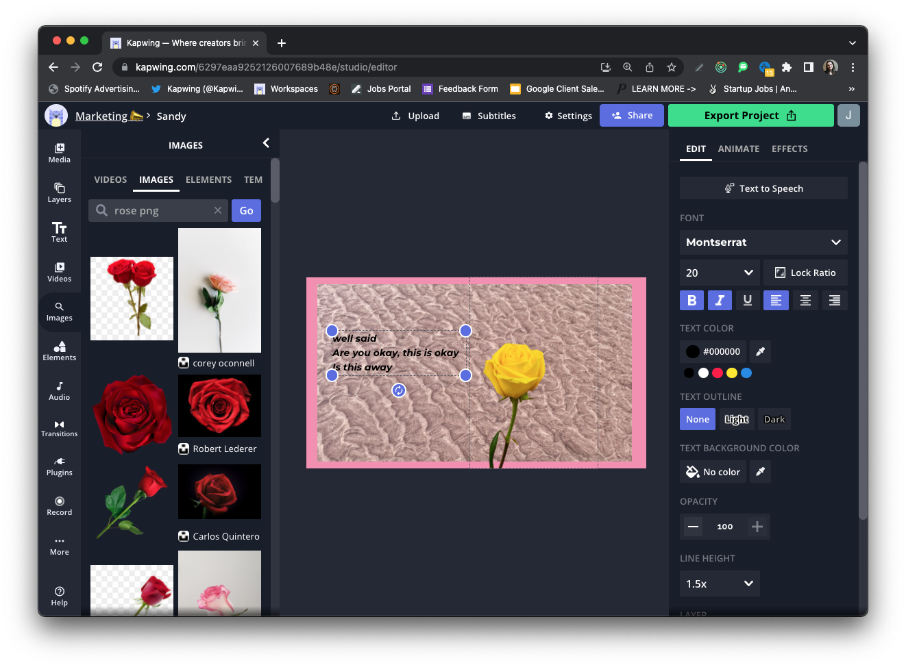906x667 pixels.
Task: Open the Elements panel icon
Action: (60, 351)
